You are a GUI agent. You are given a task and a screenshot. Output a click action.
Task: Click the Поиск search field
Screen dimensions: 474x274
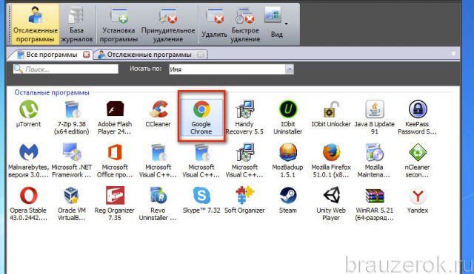pyautogui.click(x=66, y=69)
